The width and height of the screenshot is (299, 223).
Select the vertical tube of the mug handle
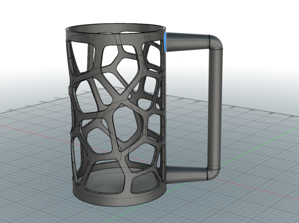tap(215, 109)
